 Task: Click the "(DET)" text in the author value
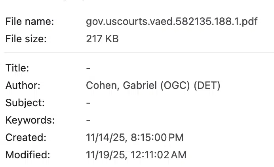pos(207,85)
